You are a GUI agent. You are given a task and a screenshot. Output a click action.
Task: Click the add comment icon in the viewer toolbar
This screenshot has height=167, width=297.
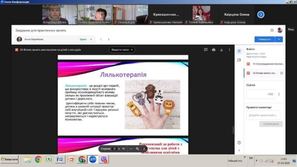click(206, 50)
